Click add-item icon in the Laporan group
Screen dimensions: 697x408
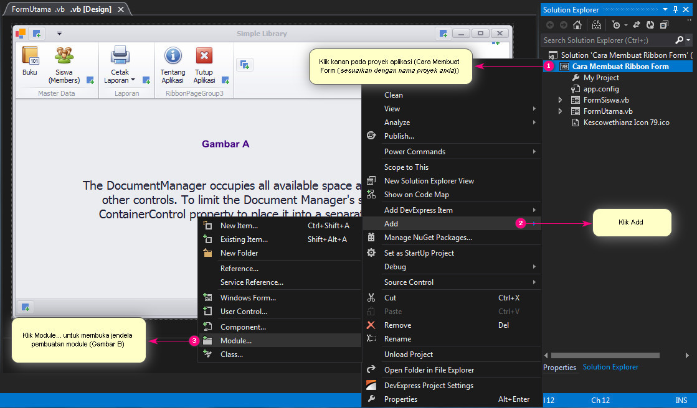coord(146,80)
